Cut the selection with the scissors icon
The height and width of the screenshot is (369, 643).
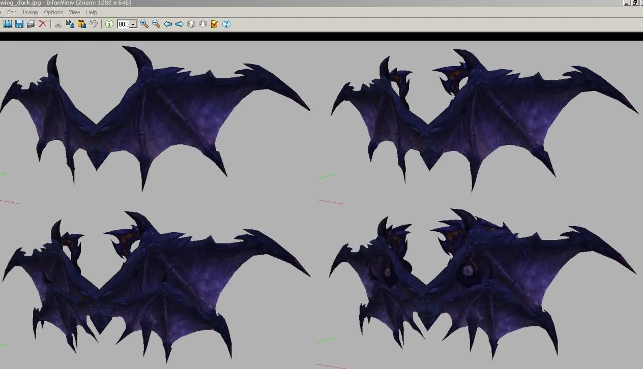pyautogui.click(x=58, y=24)
